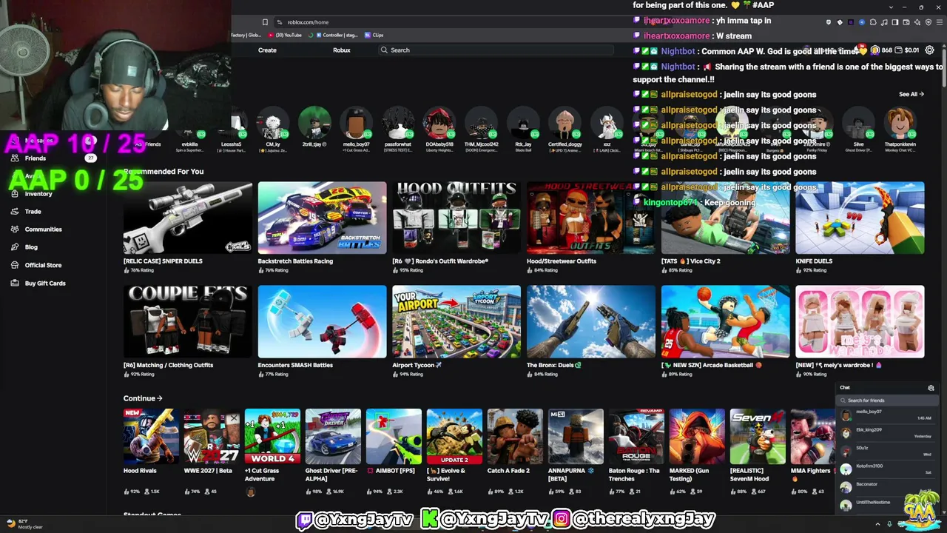This screenshot has width=947, height=533.
Task: Open the Encounters SMASH Battles thumbnail
Action: pos(322,321)
